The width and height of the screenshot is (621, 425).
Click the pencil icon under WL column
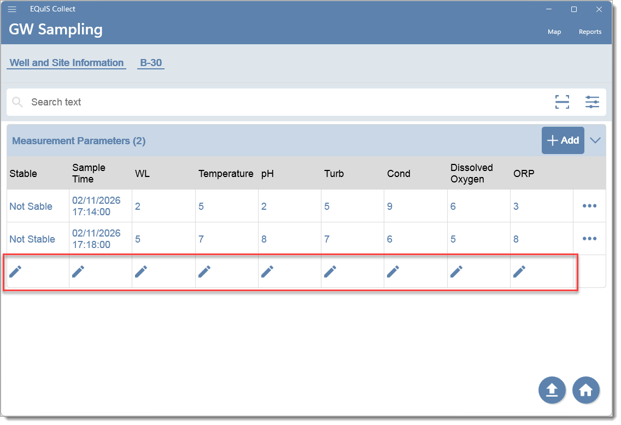pyautogui.click(x=141, y=271)
